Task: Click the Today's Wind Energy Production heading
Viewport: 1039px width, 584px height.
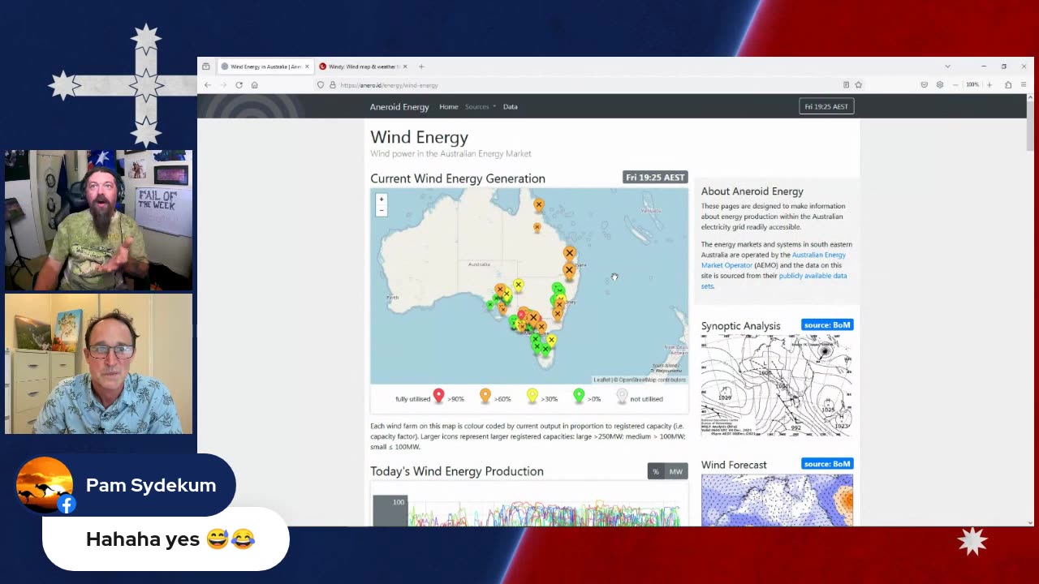Action: pos(457,471)
